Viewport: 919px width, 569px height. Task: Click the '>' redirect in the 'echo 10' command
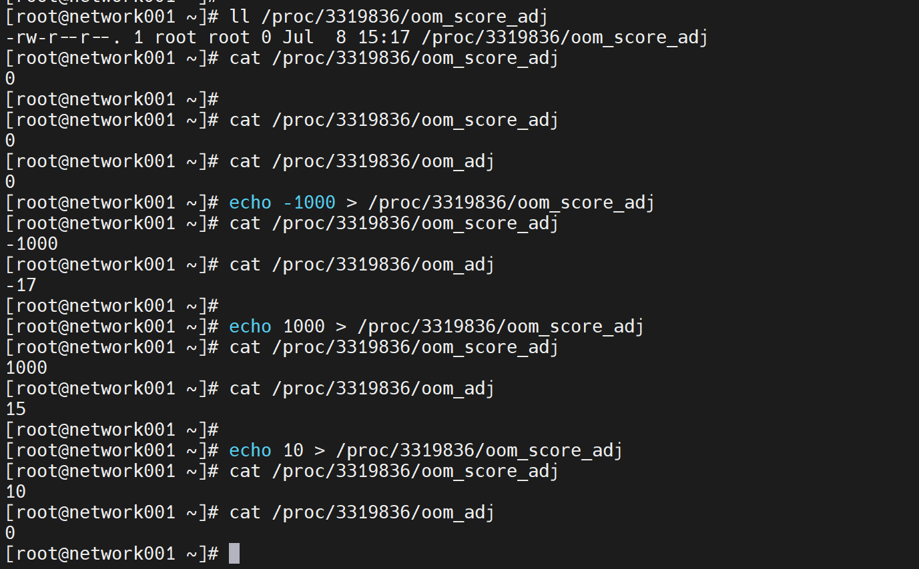tap(320, 450)
